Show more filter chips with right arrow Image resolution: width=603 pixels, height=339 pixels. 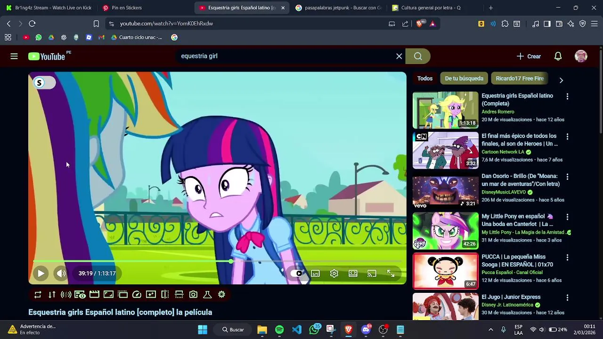point(561,80)
